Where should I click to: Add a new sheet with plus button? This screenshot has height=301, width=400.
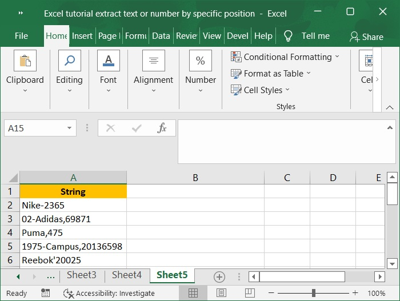[x=219, y=276]
